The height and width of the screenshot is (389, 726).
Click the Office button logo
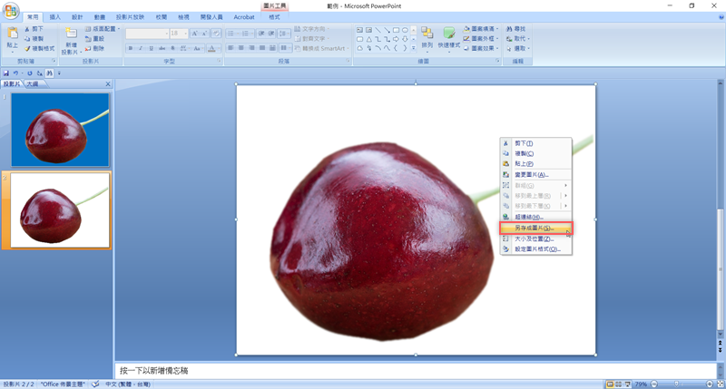(11, 11)
